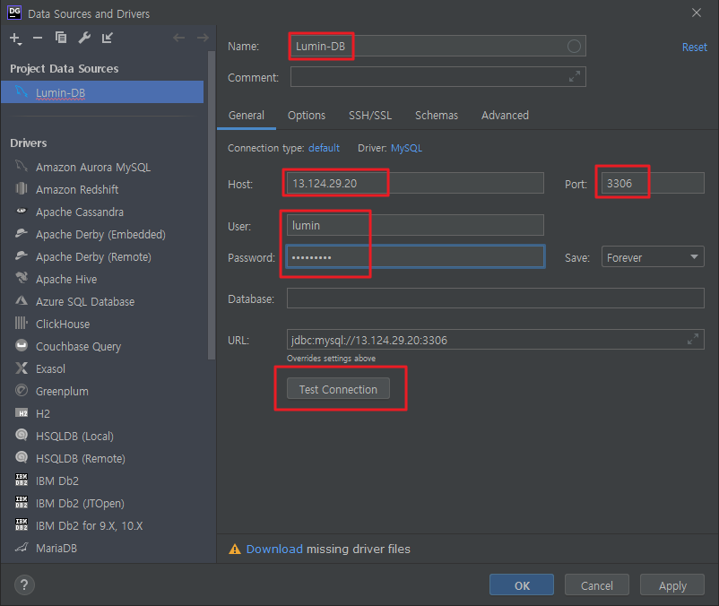Focus the empty Database input field
The height and width of the screenshot is (606, 719).
click(495, 299)
